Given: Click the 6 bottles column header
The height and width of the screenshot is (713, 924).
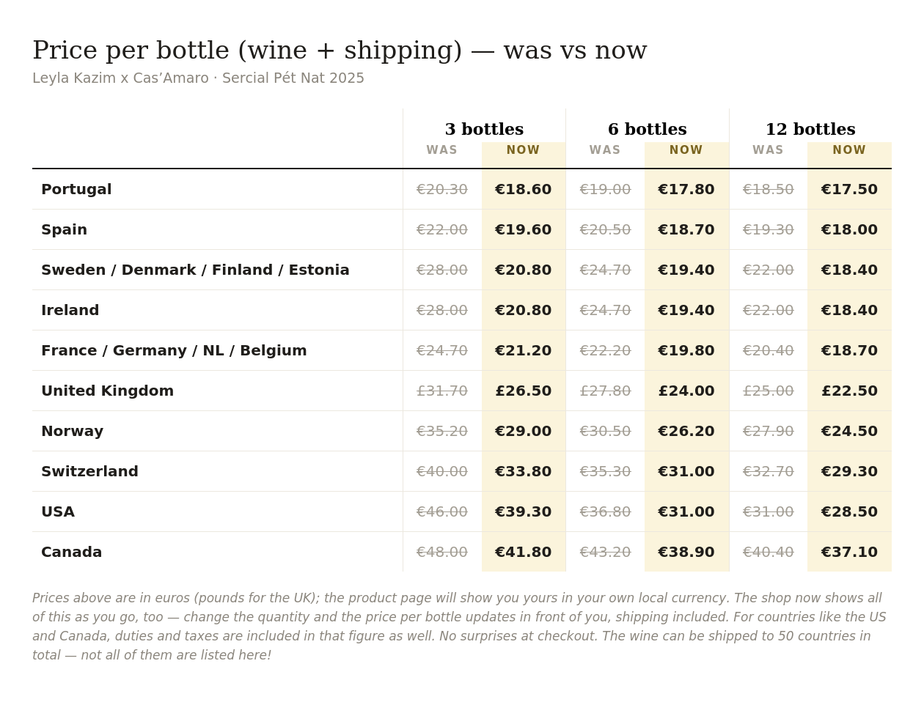Looking at the screenshot, I should click(x=647, y=130).
